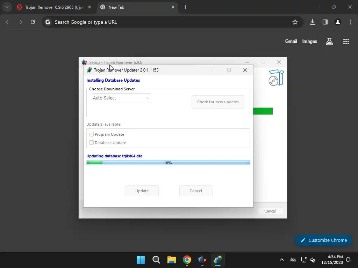Open Chrome tab search dropdown arrow
Screen dimensions: 358x268
click(7, 7)
